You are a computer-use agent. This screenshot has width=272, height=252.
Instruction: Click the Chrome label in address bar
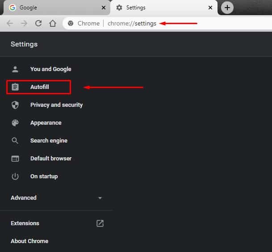point(88,23)
